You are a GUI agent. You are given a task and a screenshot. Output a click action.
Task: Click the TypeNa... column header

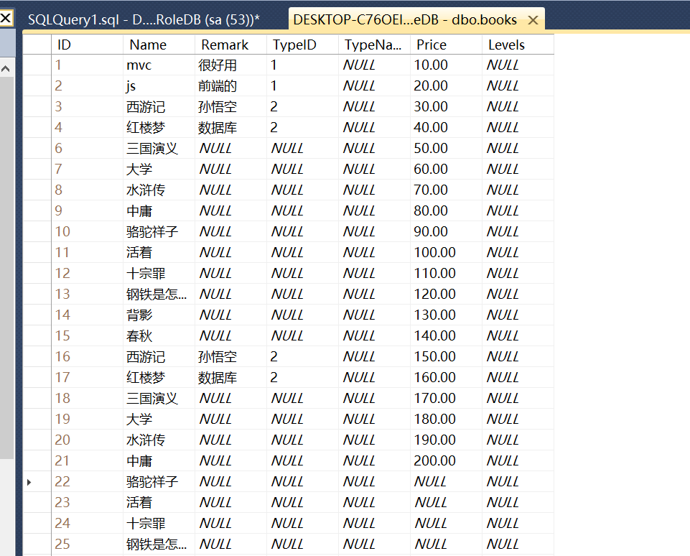point(374,45)
